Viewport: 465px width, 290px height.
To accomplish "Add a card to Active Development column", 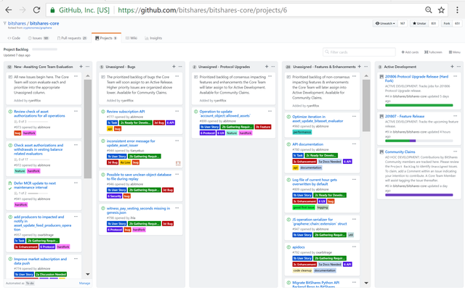I will click(x=452, y=67).
